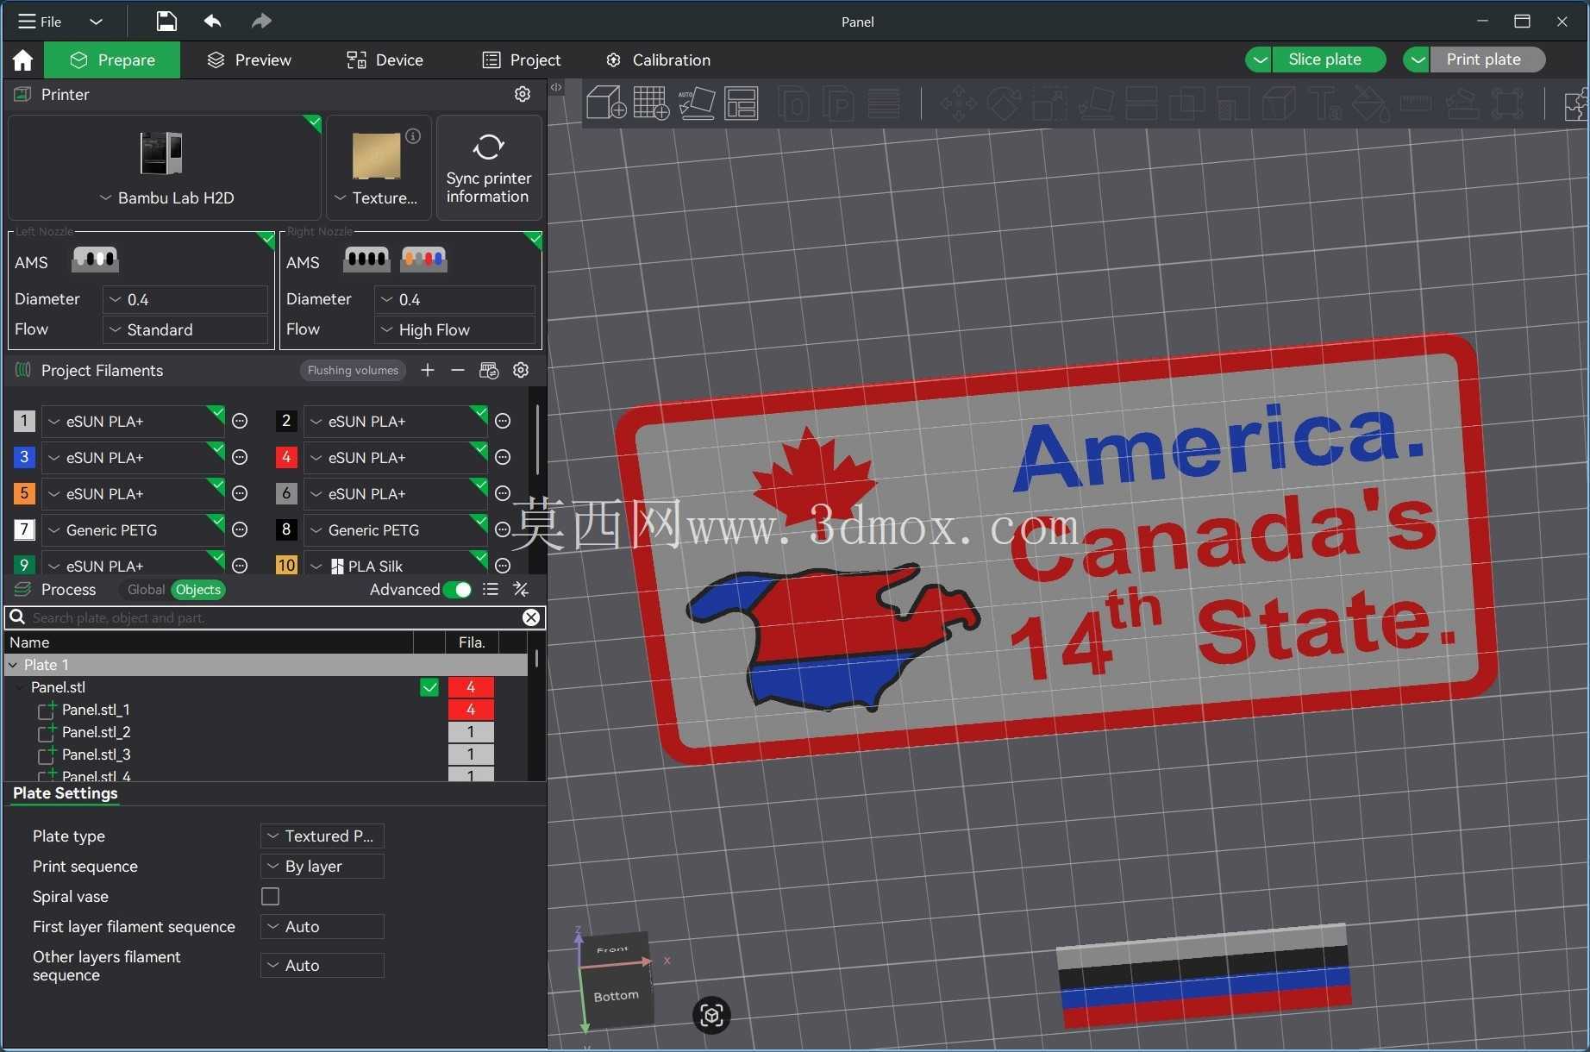Toggle the Advanced switch
The image size is (1590, 1052).
click(457, 590)
